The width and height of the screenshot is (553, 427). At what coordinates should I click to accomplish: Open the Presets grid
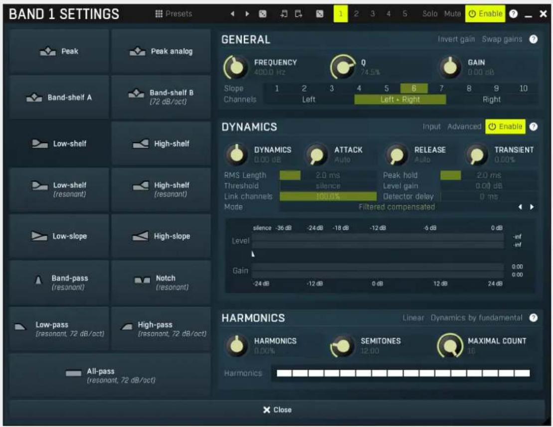click(174, 14)
